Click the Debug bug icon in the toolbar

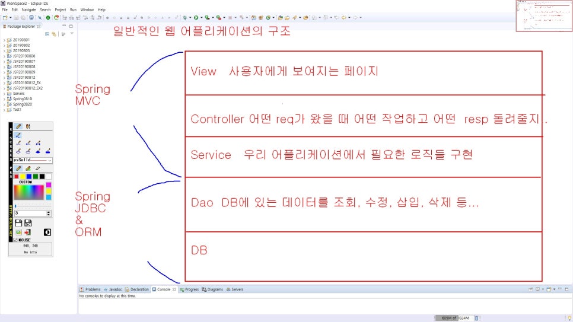(x=185, y=18)
